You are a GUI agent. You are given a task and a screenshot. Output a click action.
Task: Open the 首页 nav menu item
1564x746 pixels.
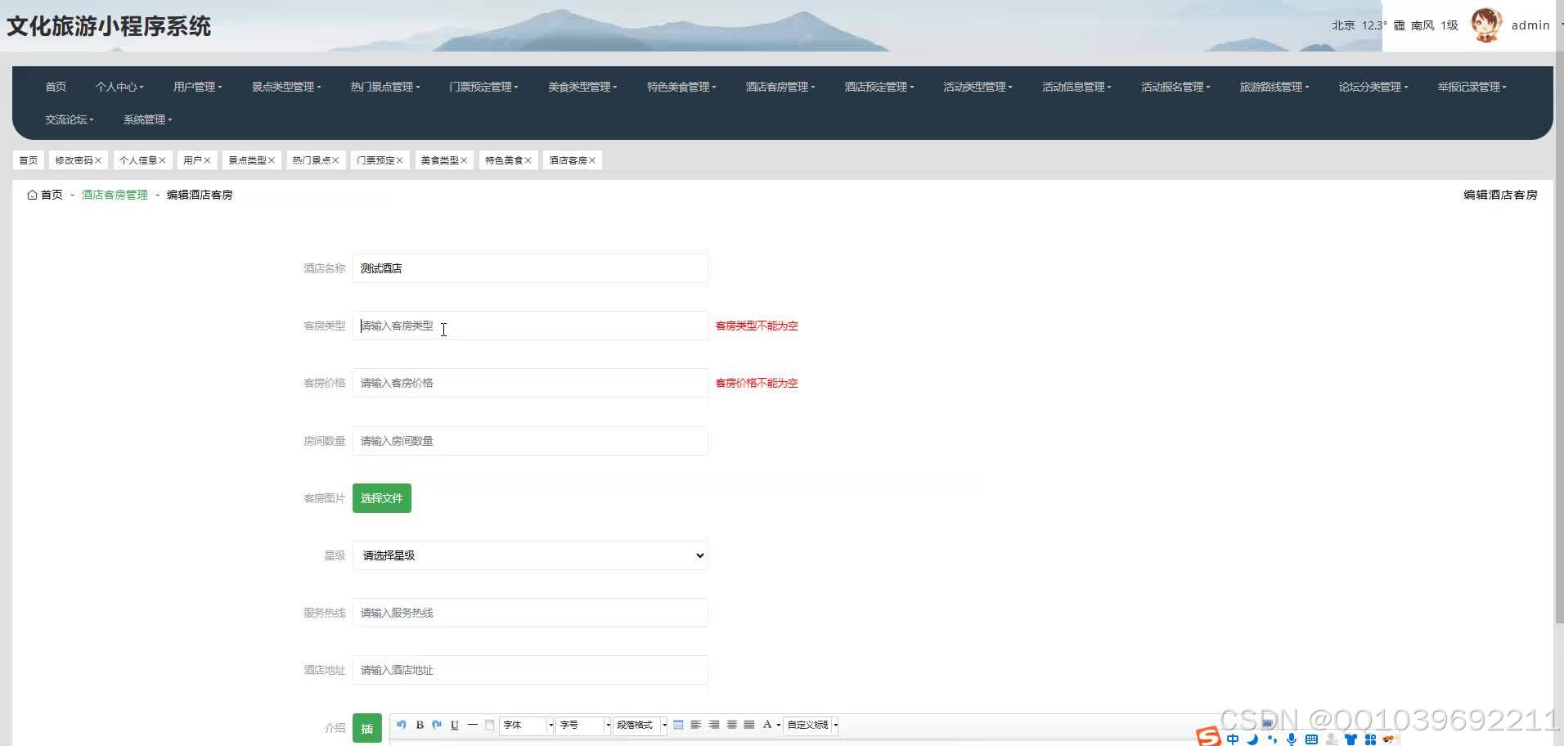56,87
